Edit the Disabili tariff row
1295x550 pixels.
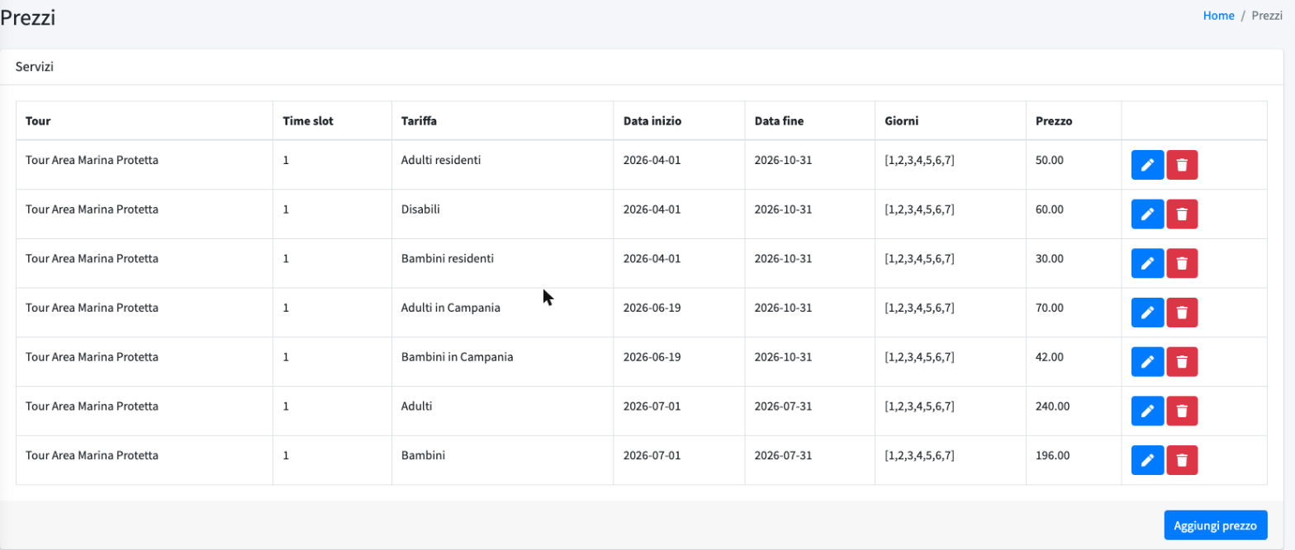point(1147,214)
